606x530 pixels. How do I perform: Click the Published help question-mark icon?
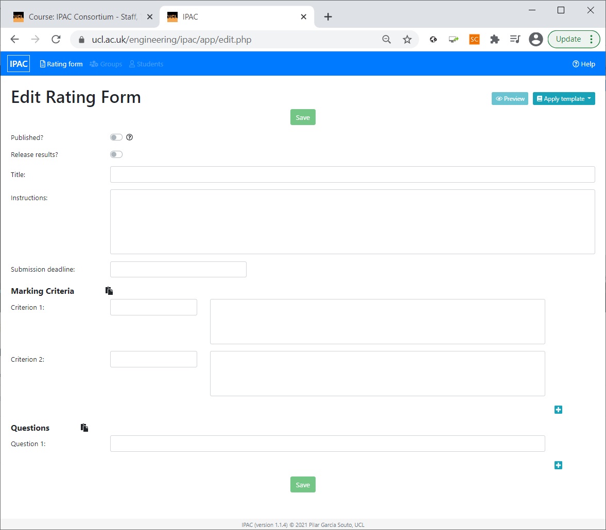pos(129,137)
